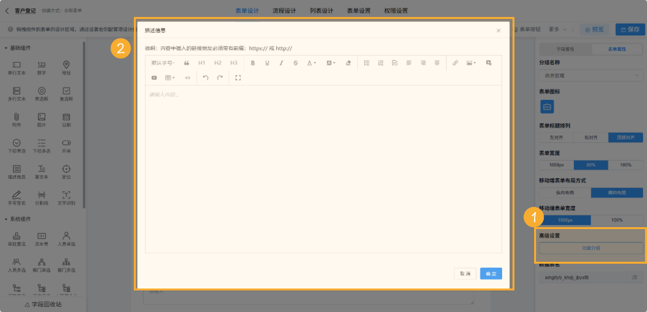Apply H3 heading format
This screenshot has width=647, height=312.
[x=234, y=63]
